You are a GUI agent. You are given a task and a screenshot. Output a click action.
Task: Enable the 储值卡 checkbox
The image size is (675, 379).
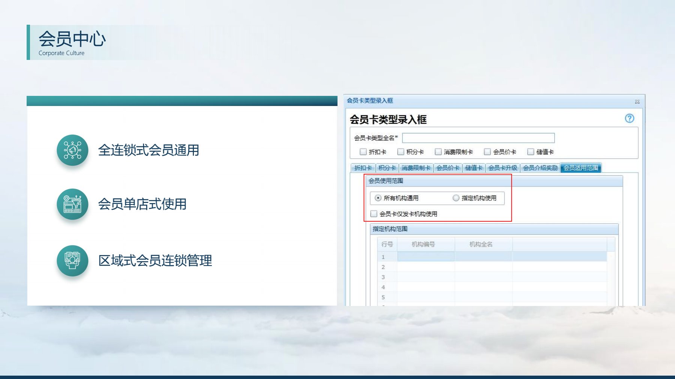point(530,152)
